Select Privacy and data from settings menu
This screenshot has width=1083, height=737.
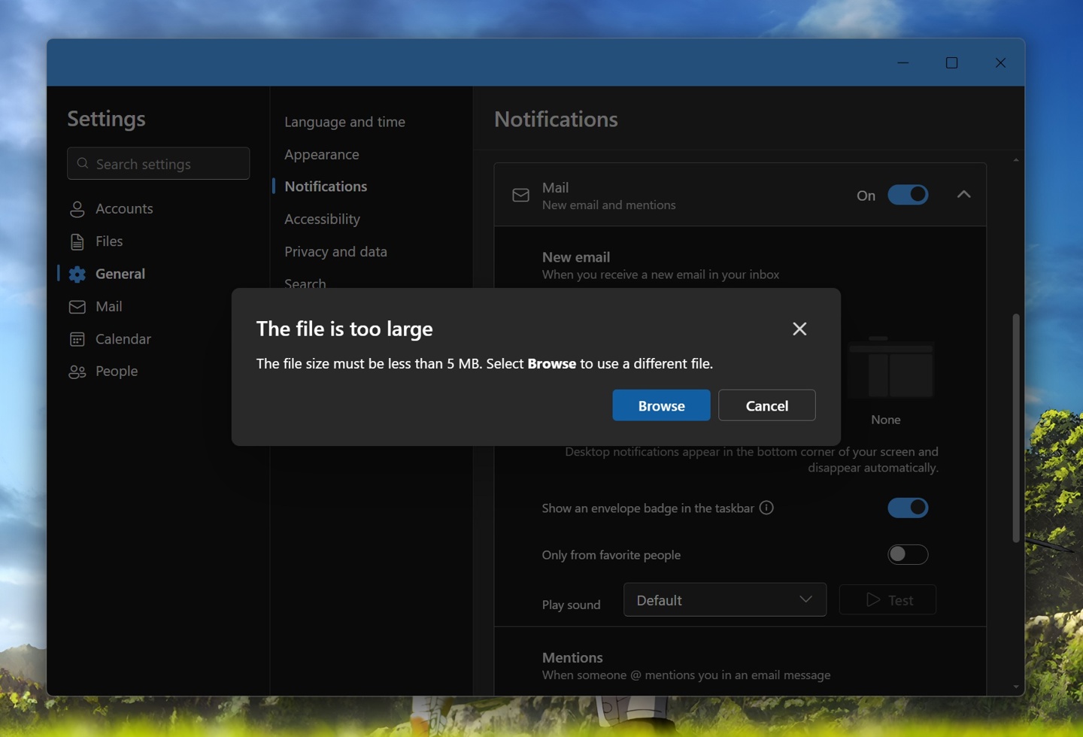[335, 251]
